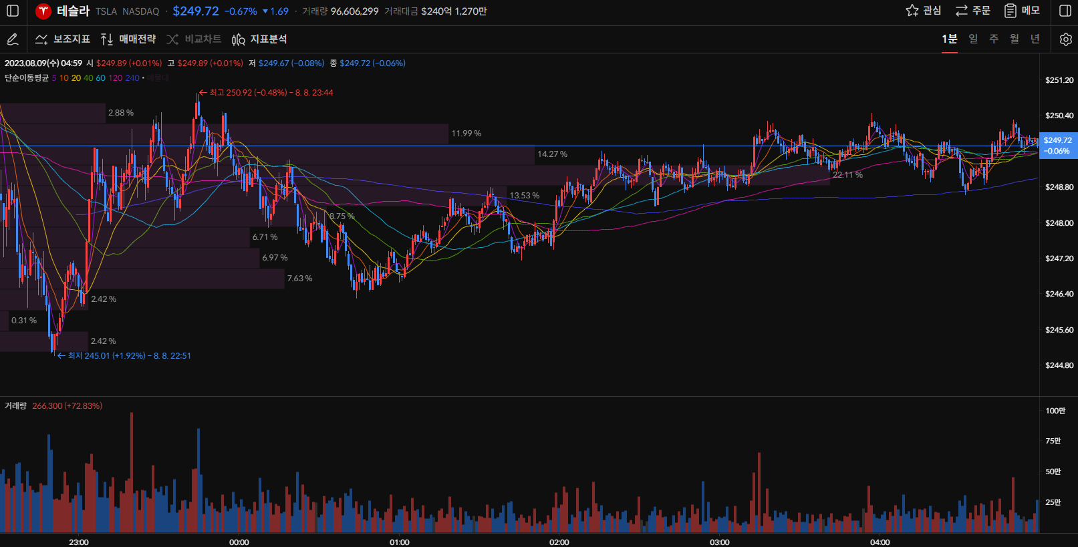Select moving average 240 label

[132, 78]
